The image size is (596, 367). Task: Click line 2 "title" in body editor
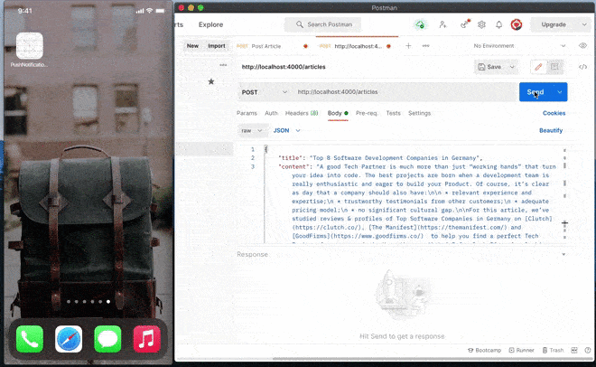click(291, 158)
